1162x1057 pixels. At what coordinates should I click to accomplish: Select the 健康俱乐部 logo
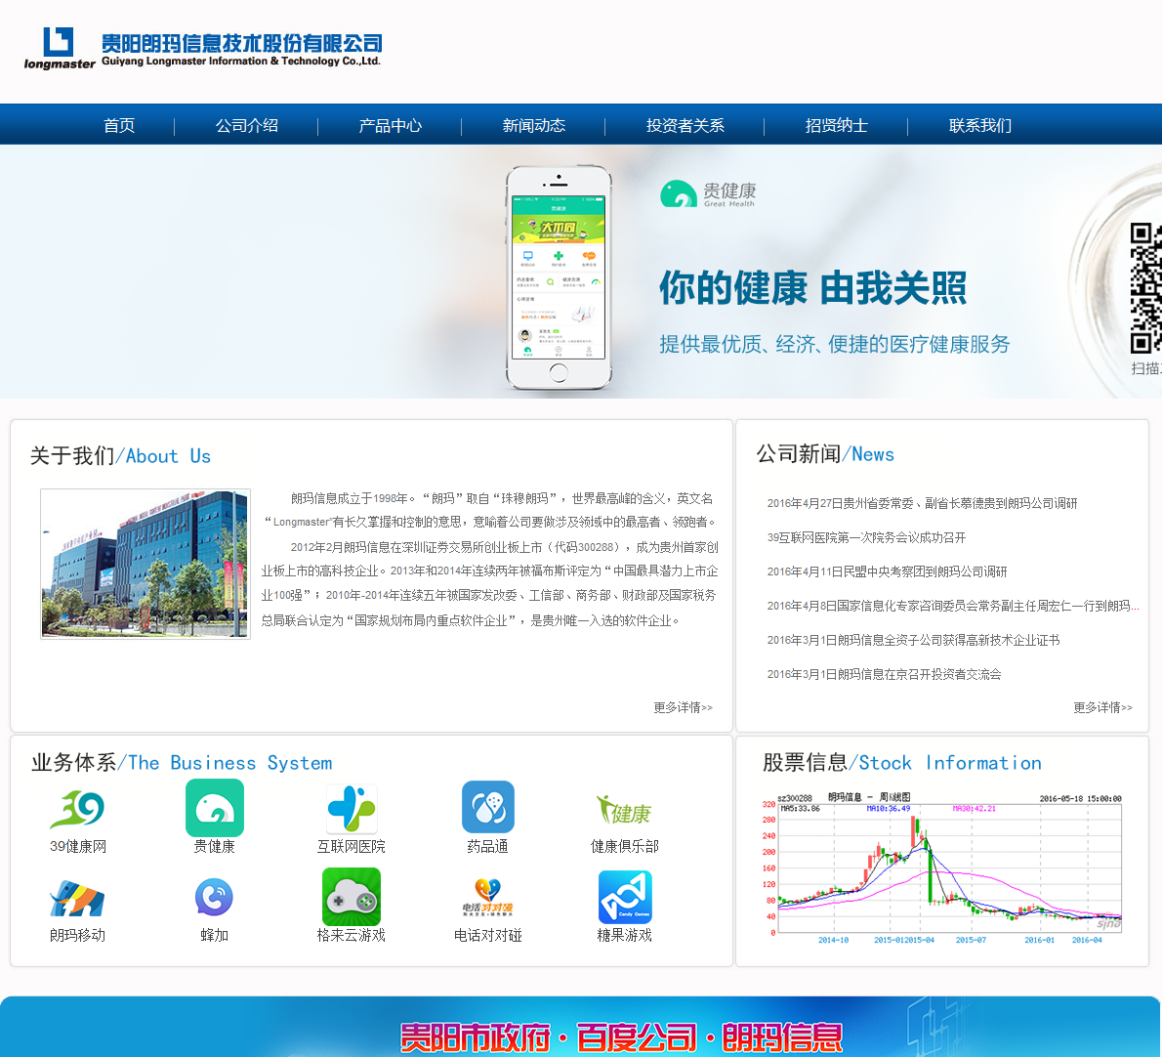(x=624, y=810)
